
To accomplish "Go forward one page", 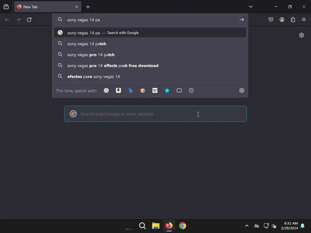I will (18, 20).
